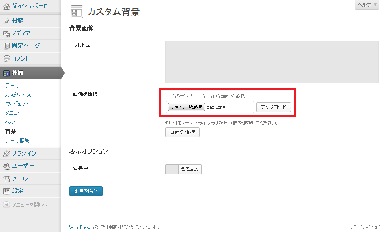The image size is (384, 232).
Task: Click the Tools wrench icon
Action: point(6,179)
